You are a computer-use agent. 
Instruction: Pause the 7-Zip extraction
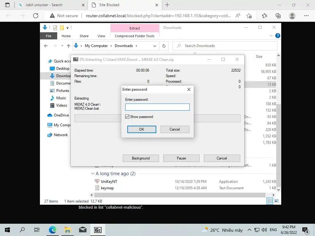[181, 158]
